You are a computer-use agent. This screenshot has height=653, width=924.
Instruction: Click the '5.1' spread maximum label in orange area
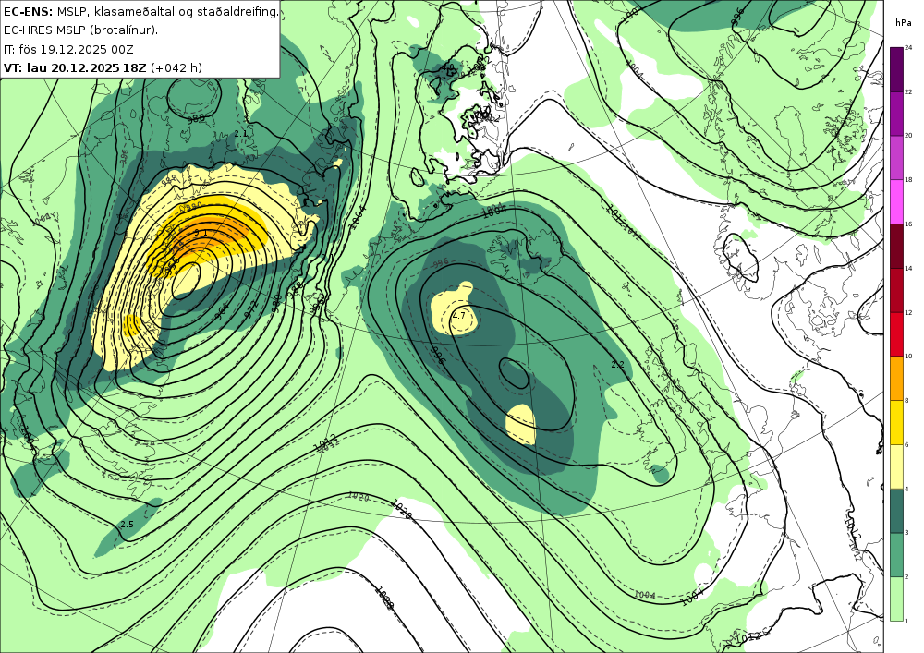pyautogui.click(x=201, y=233)
